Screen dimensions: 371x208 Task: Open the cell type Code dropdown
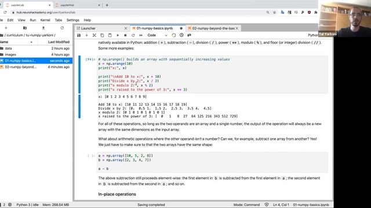point(157,35)
